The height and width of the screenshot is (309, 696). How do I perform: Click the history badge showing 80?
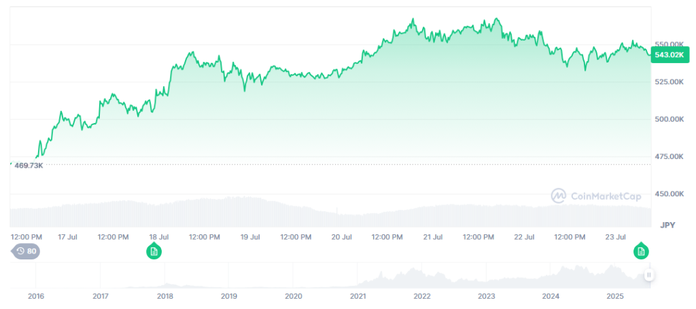point(27,251)
